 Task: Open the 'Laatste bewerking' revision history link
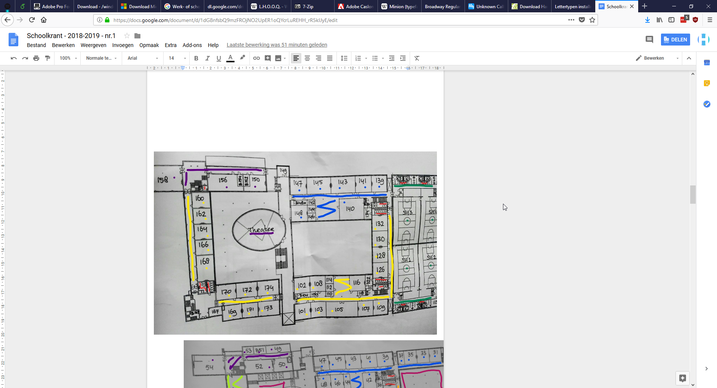277,45
